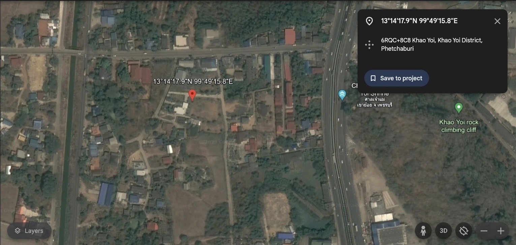Image resolution: width=516 pixels, height=245 pixels.
Task: Click the red placemark pin
Action: 192,95
